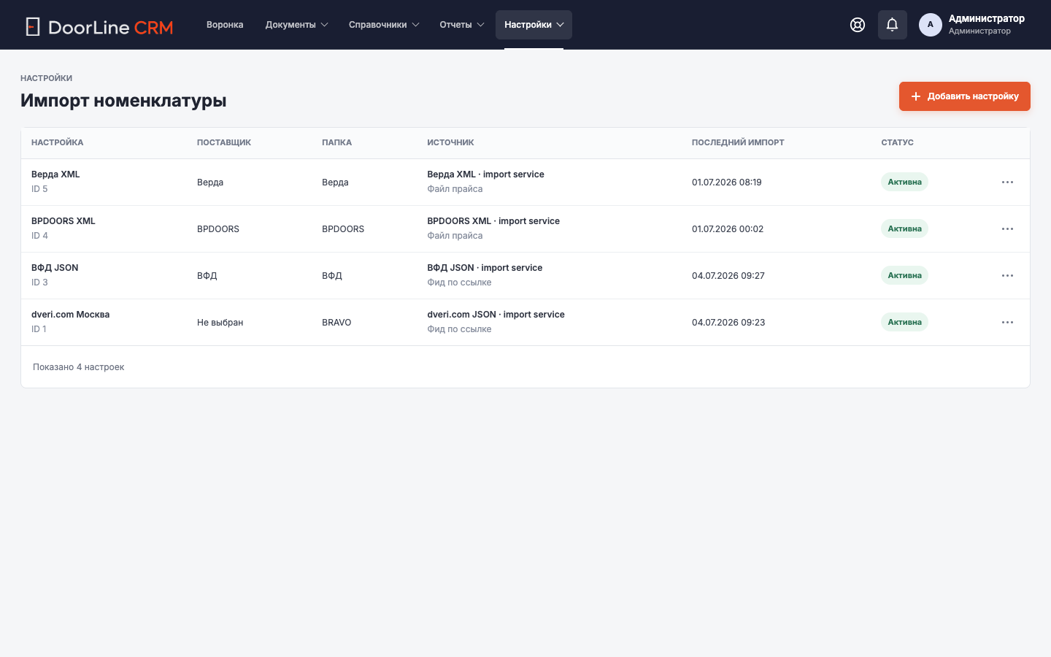Click the BPDOORS supplier cell
The height and width of the screenshot is (657, 1051).
[x=218, y=229]
